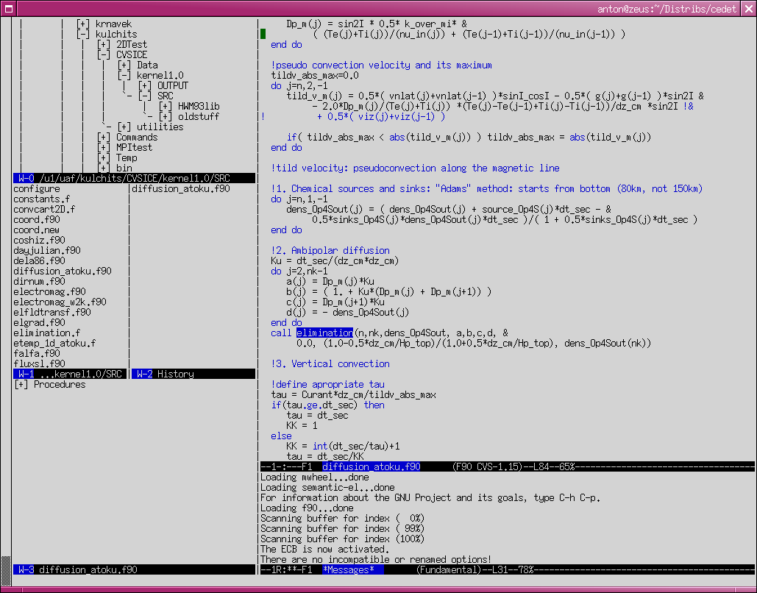Collapse the CVSICE directory
The image size is (757, 593).
pyautogui.click(x=104, y=55)
